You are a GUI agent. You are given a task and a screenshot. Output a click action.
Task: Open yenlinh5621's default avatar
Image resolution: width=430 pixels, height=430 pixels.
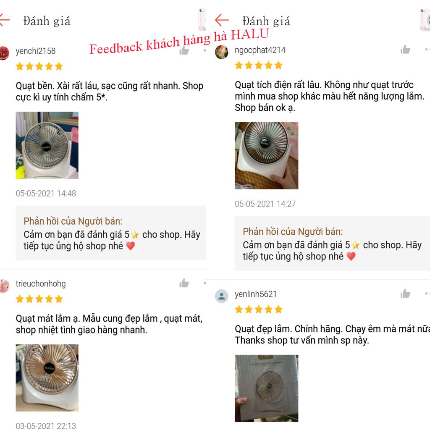tap(222, 296)
